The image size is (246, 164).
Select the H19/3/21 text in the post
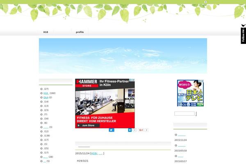(82, 161)
